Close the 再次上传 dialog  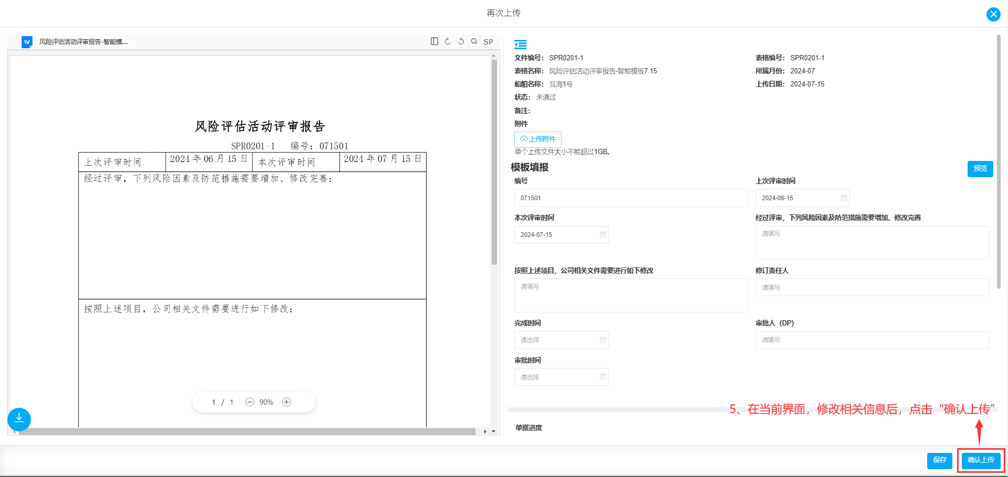[x=993, y=14]
